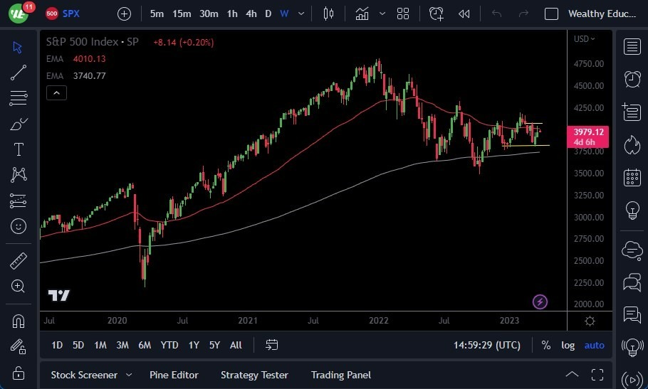This screenshot has width=648, height=389.
Task: Switch to the 4h timeframe
Action: coord(251,14)
